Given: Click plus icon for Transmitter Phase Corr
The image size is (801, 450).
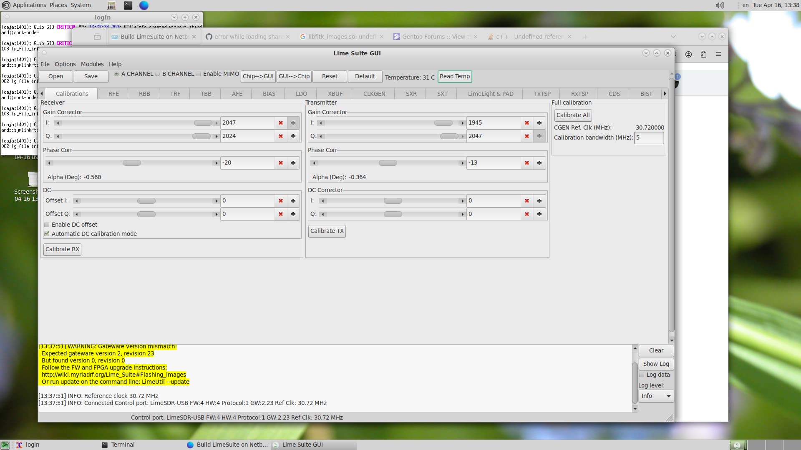Looking at the screenshot, I should coord(539,163).
